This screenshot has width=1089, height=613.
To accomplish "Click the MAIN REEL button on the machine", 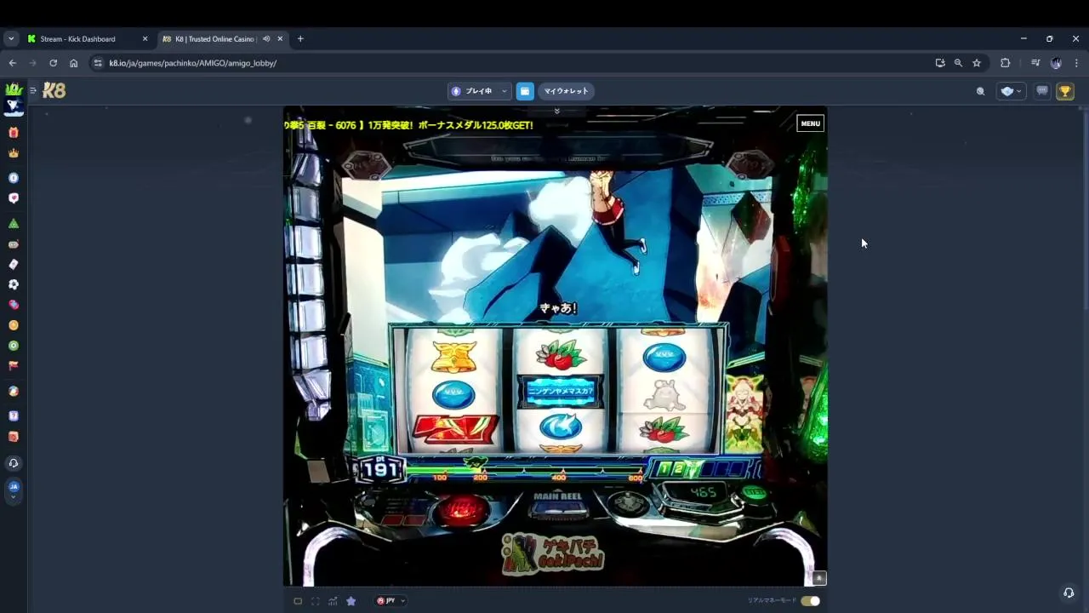I will coord(558,505).
